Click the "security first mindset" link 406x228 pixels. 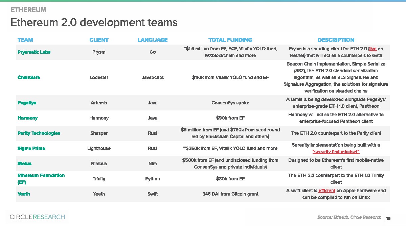(336, 152)
